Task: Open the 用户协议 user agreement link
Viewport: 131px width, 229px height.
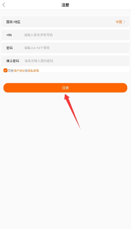Action: coord(19,71)
